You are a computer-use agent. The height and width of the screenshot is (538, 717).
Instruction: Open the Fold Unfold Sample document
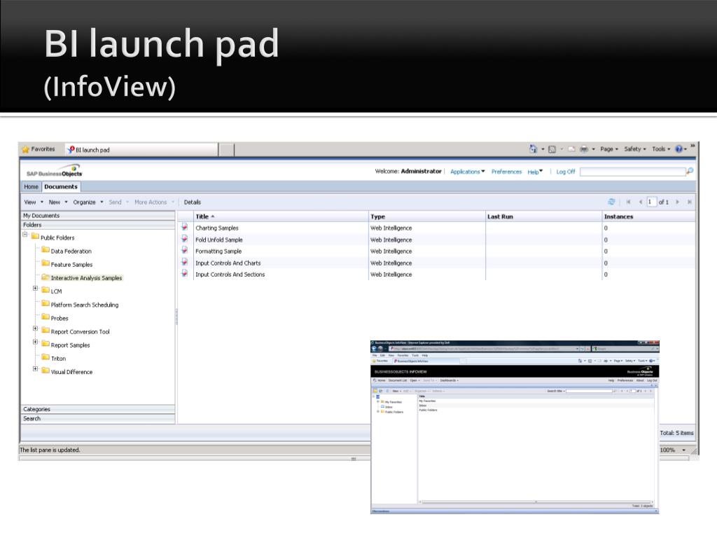pos(219,240)
